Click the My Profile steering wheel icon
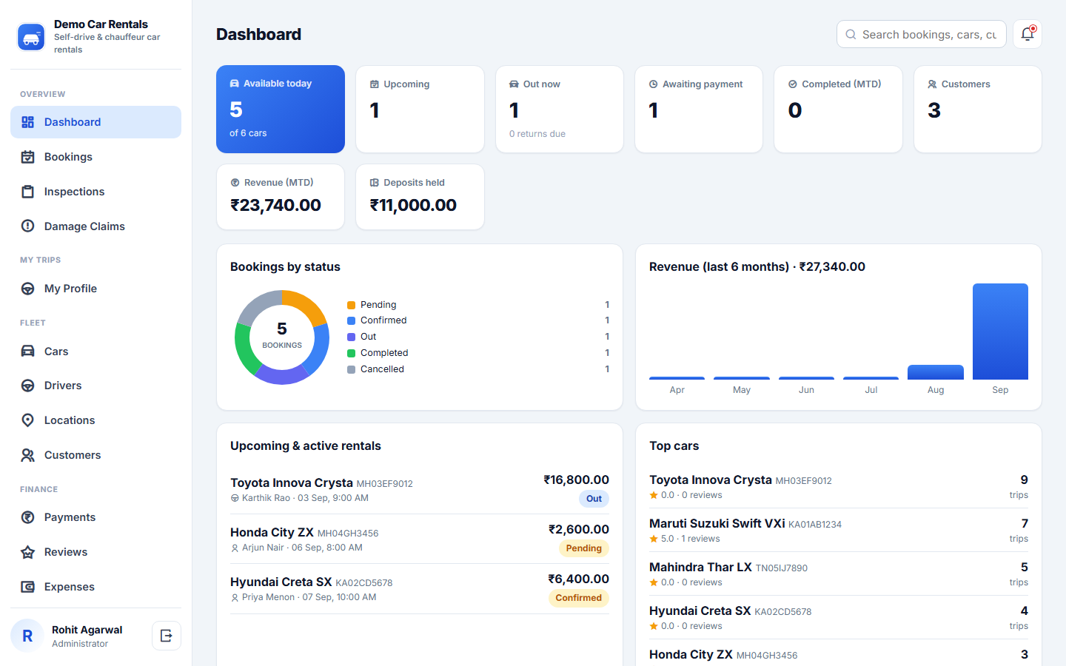Screen dimensions: 1066x666 (x=28, y=289)
